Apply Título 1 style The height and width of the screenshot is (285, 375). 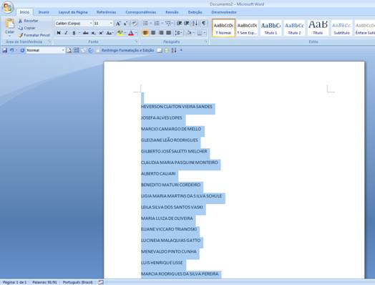pos(271,28)
